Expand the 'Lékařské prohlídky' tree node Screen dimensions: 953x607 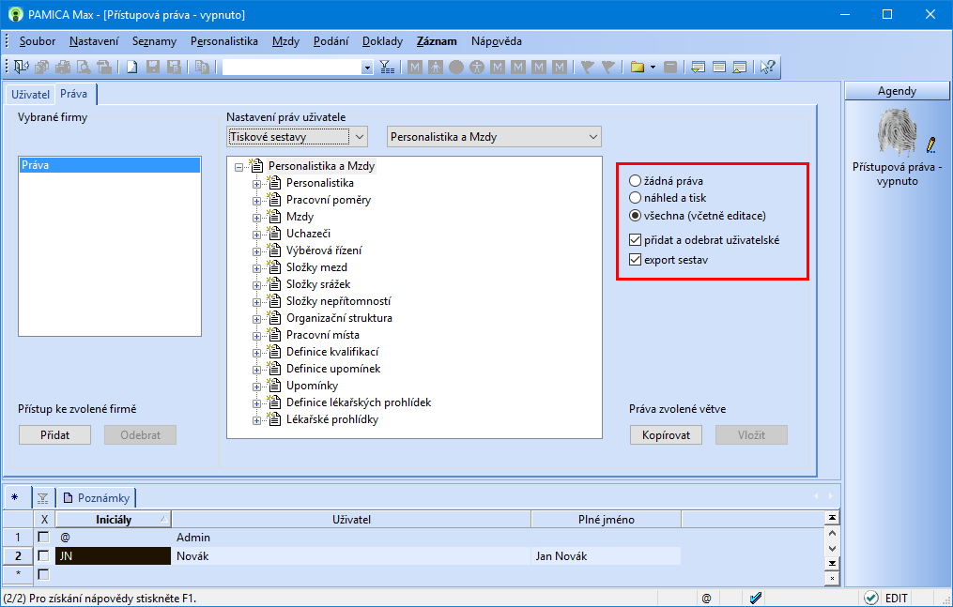pos(256,420)
